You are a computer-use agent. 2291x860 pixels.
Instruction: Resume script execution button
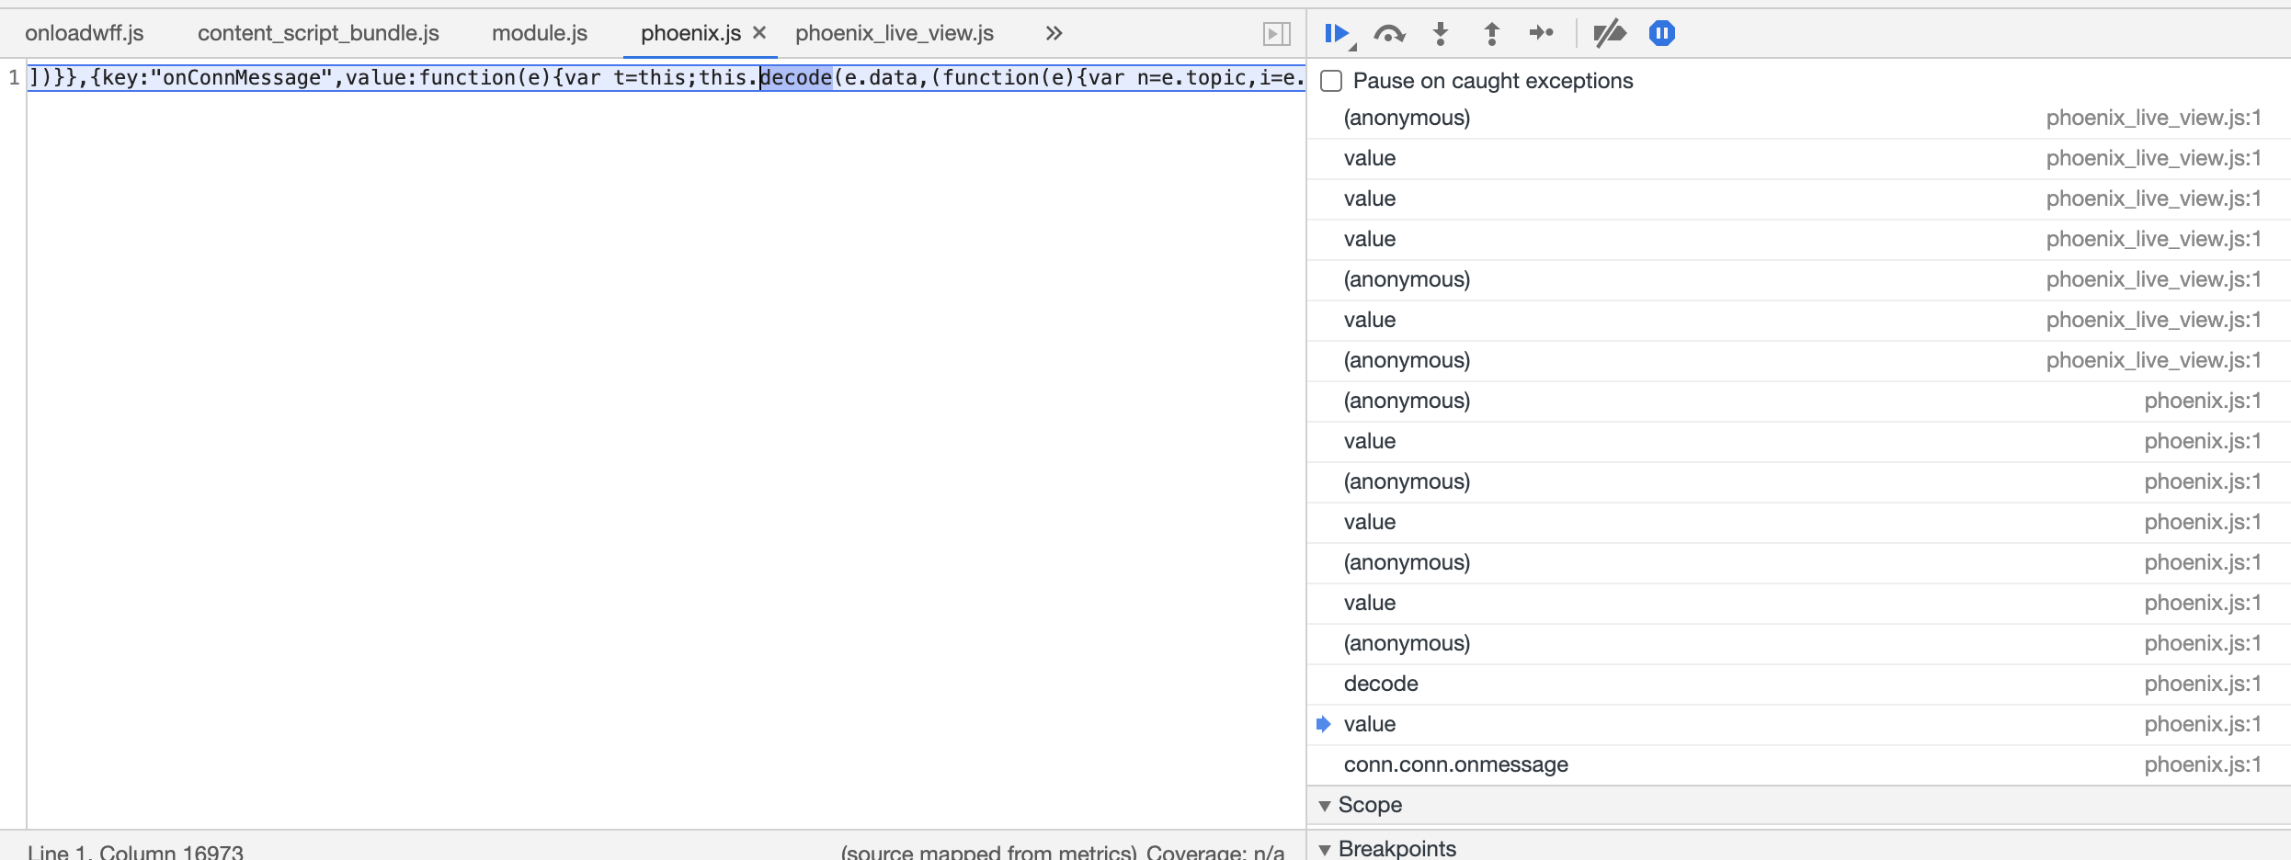pyautogui.click(x=1338, y=34)
